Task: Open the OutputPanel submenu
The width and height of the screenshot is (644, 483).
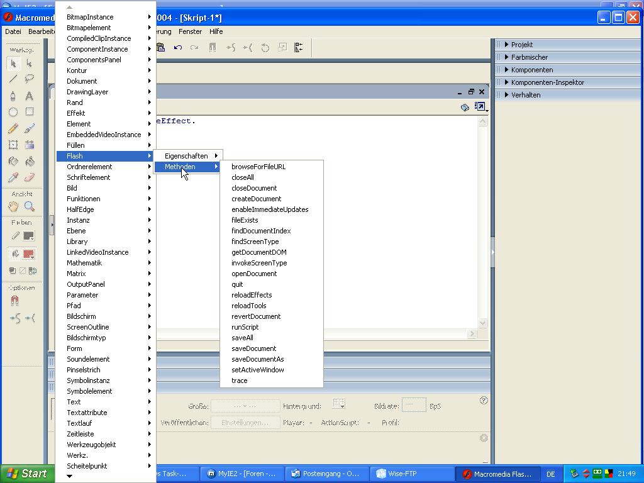Action: (x=106, y=284)
